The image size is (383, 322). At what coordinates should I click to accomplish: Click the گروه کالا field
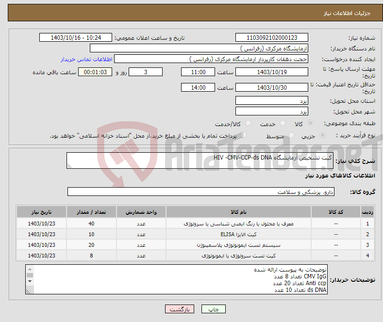[x=201, y=192]
